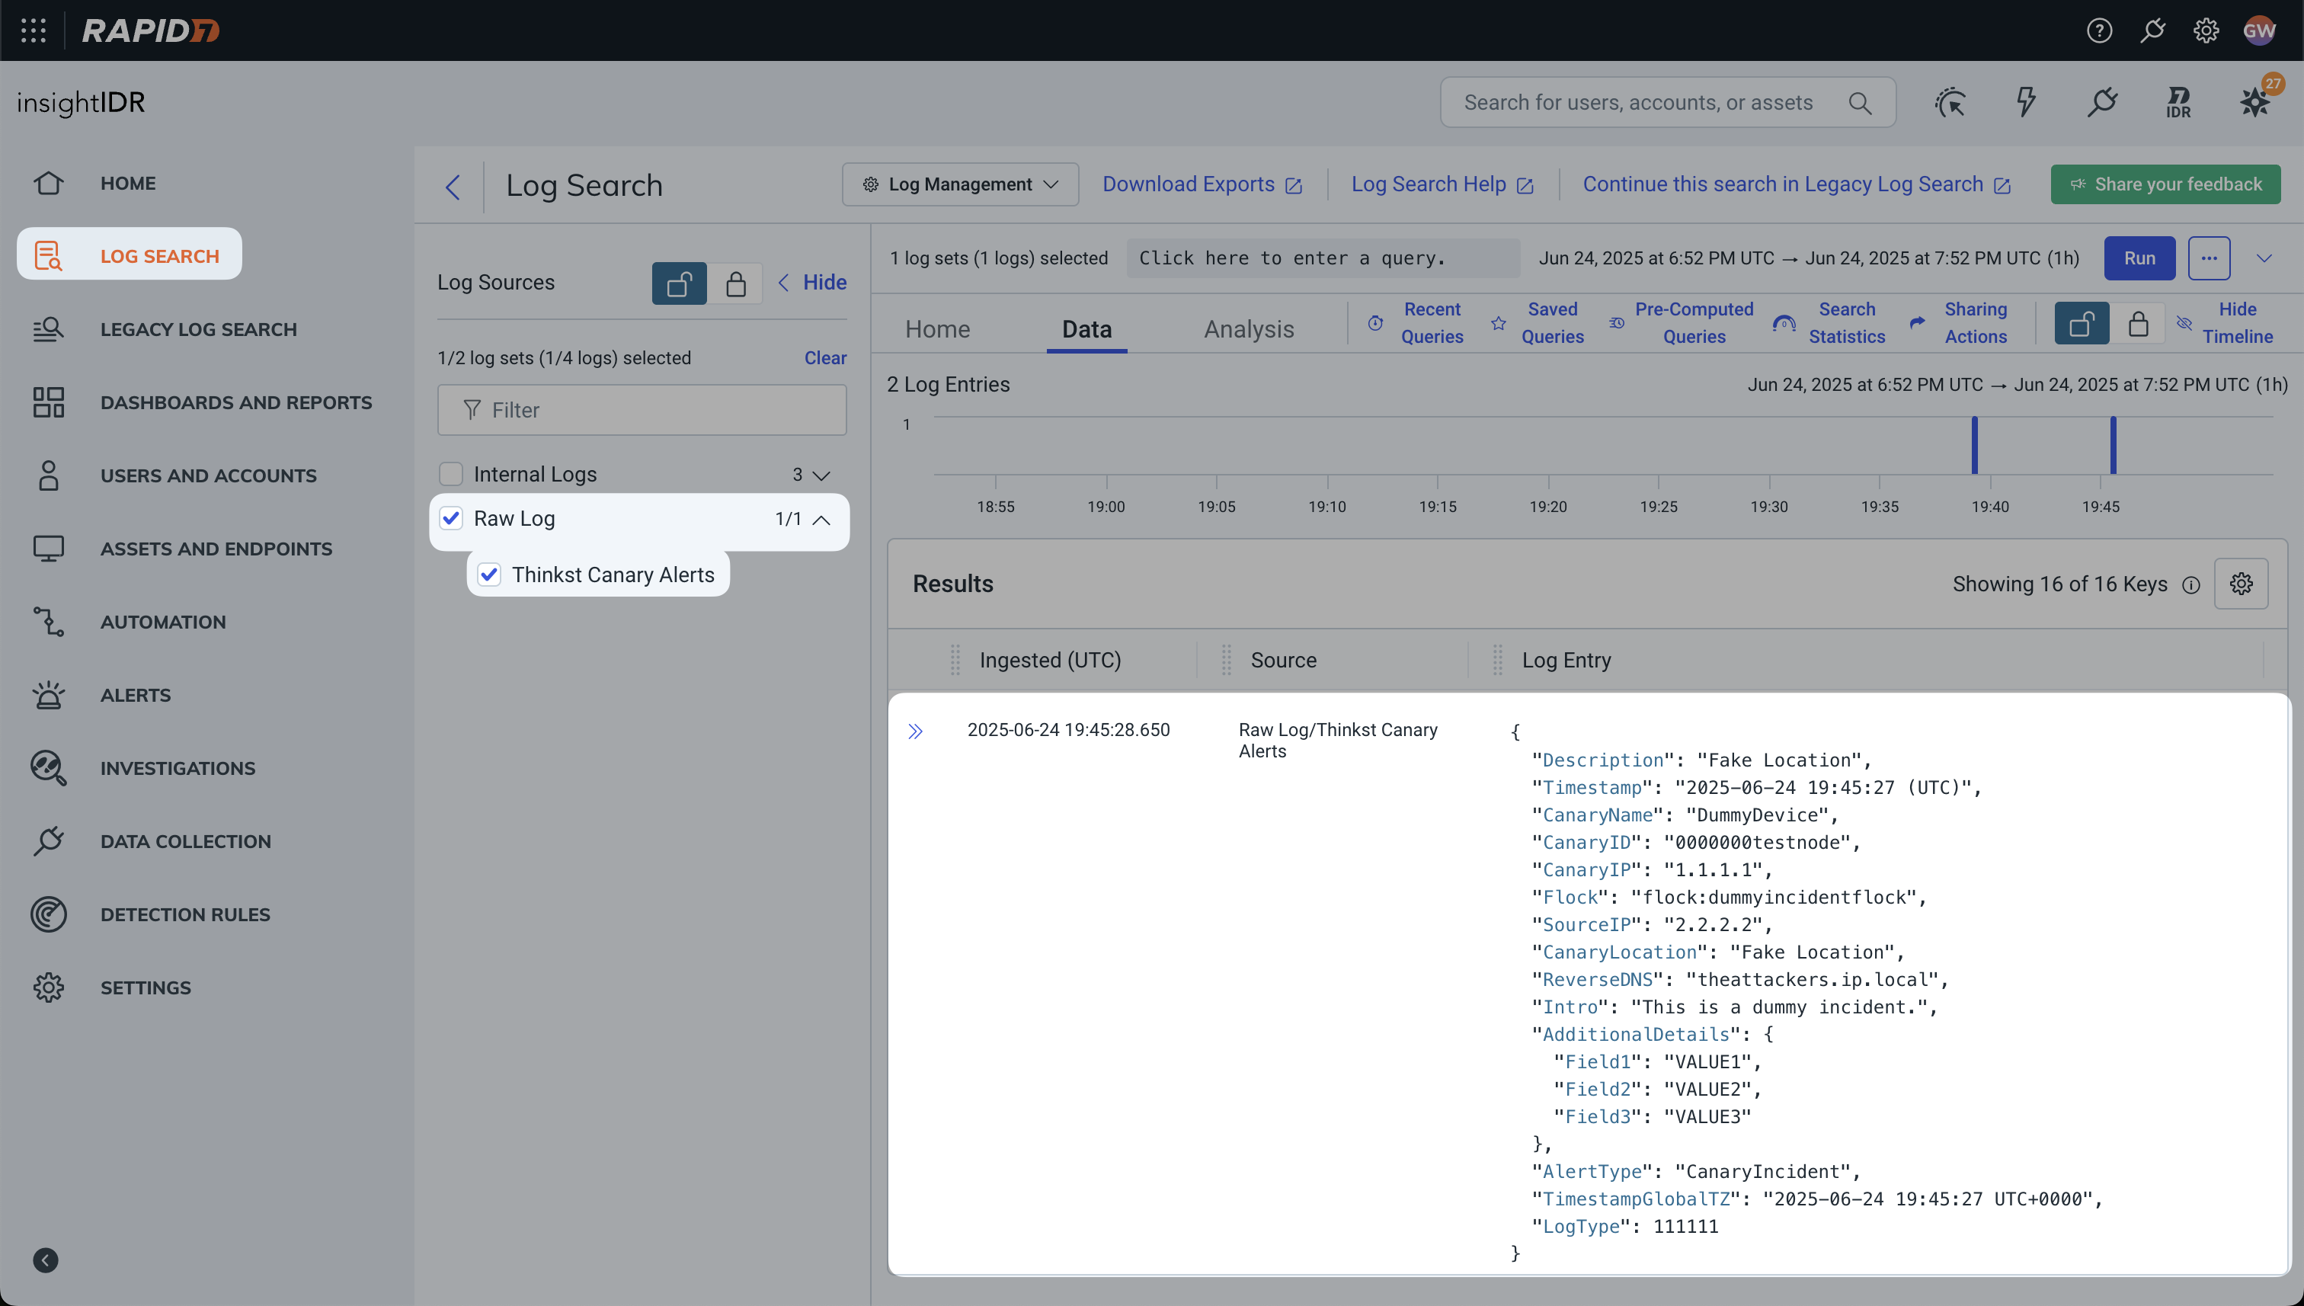The image size is (2304, 1306).
Task: Open the time range selector
Action: click(x=1808, y=258)
